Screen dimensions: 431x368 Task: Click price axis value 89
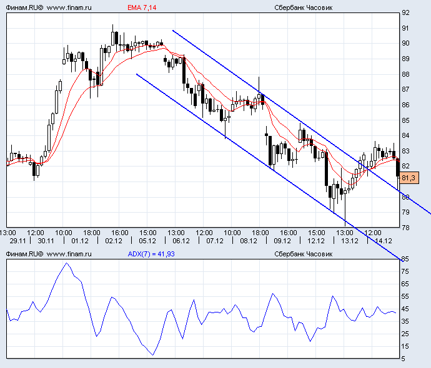(x=405, y=59)
